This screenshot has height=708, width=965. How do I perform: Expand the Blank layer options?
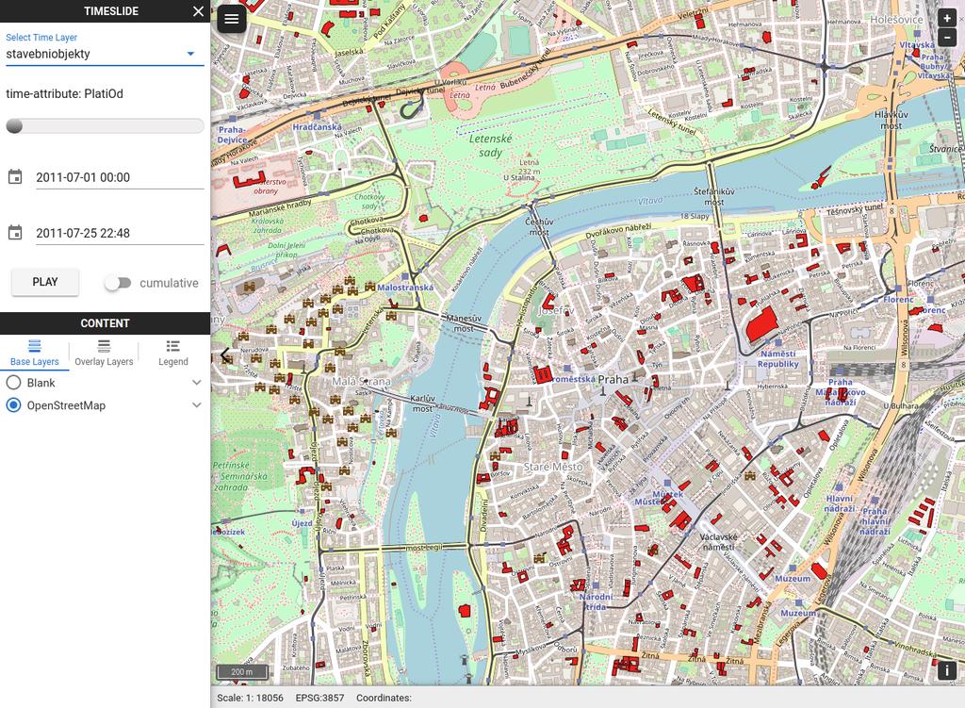coord(196,383)
